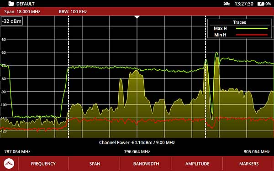Click the Max H green trace line sample
Image resolution: width=274 pixels, height=171 pixels.
252,28
